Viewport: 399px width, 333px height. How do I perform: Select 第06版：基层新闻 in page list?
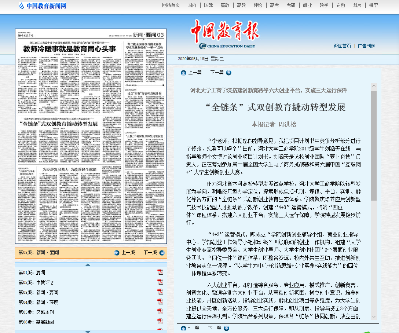point(36,322)
